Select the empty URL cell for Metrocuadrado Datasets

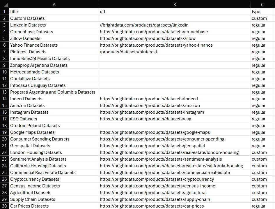pyautogui.click(x=174, y=72)
